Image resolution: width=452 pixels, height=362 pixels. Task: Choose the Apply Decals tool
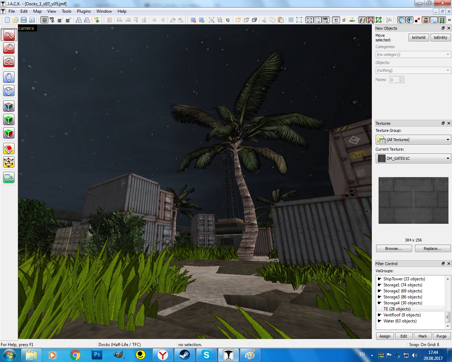tap(9, 133)
